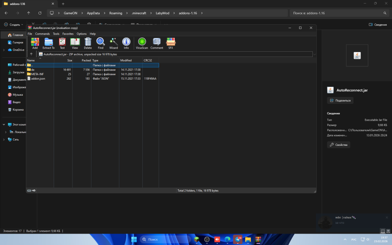This screenshot has width=392, height=245.
Task: Open the OBS Studio taskbar icon
Action: (207, 239)
